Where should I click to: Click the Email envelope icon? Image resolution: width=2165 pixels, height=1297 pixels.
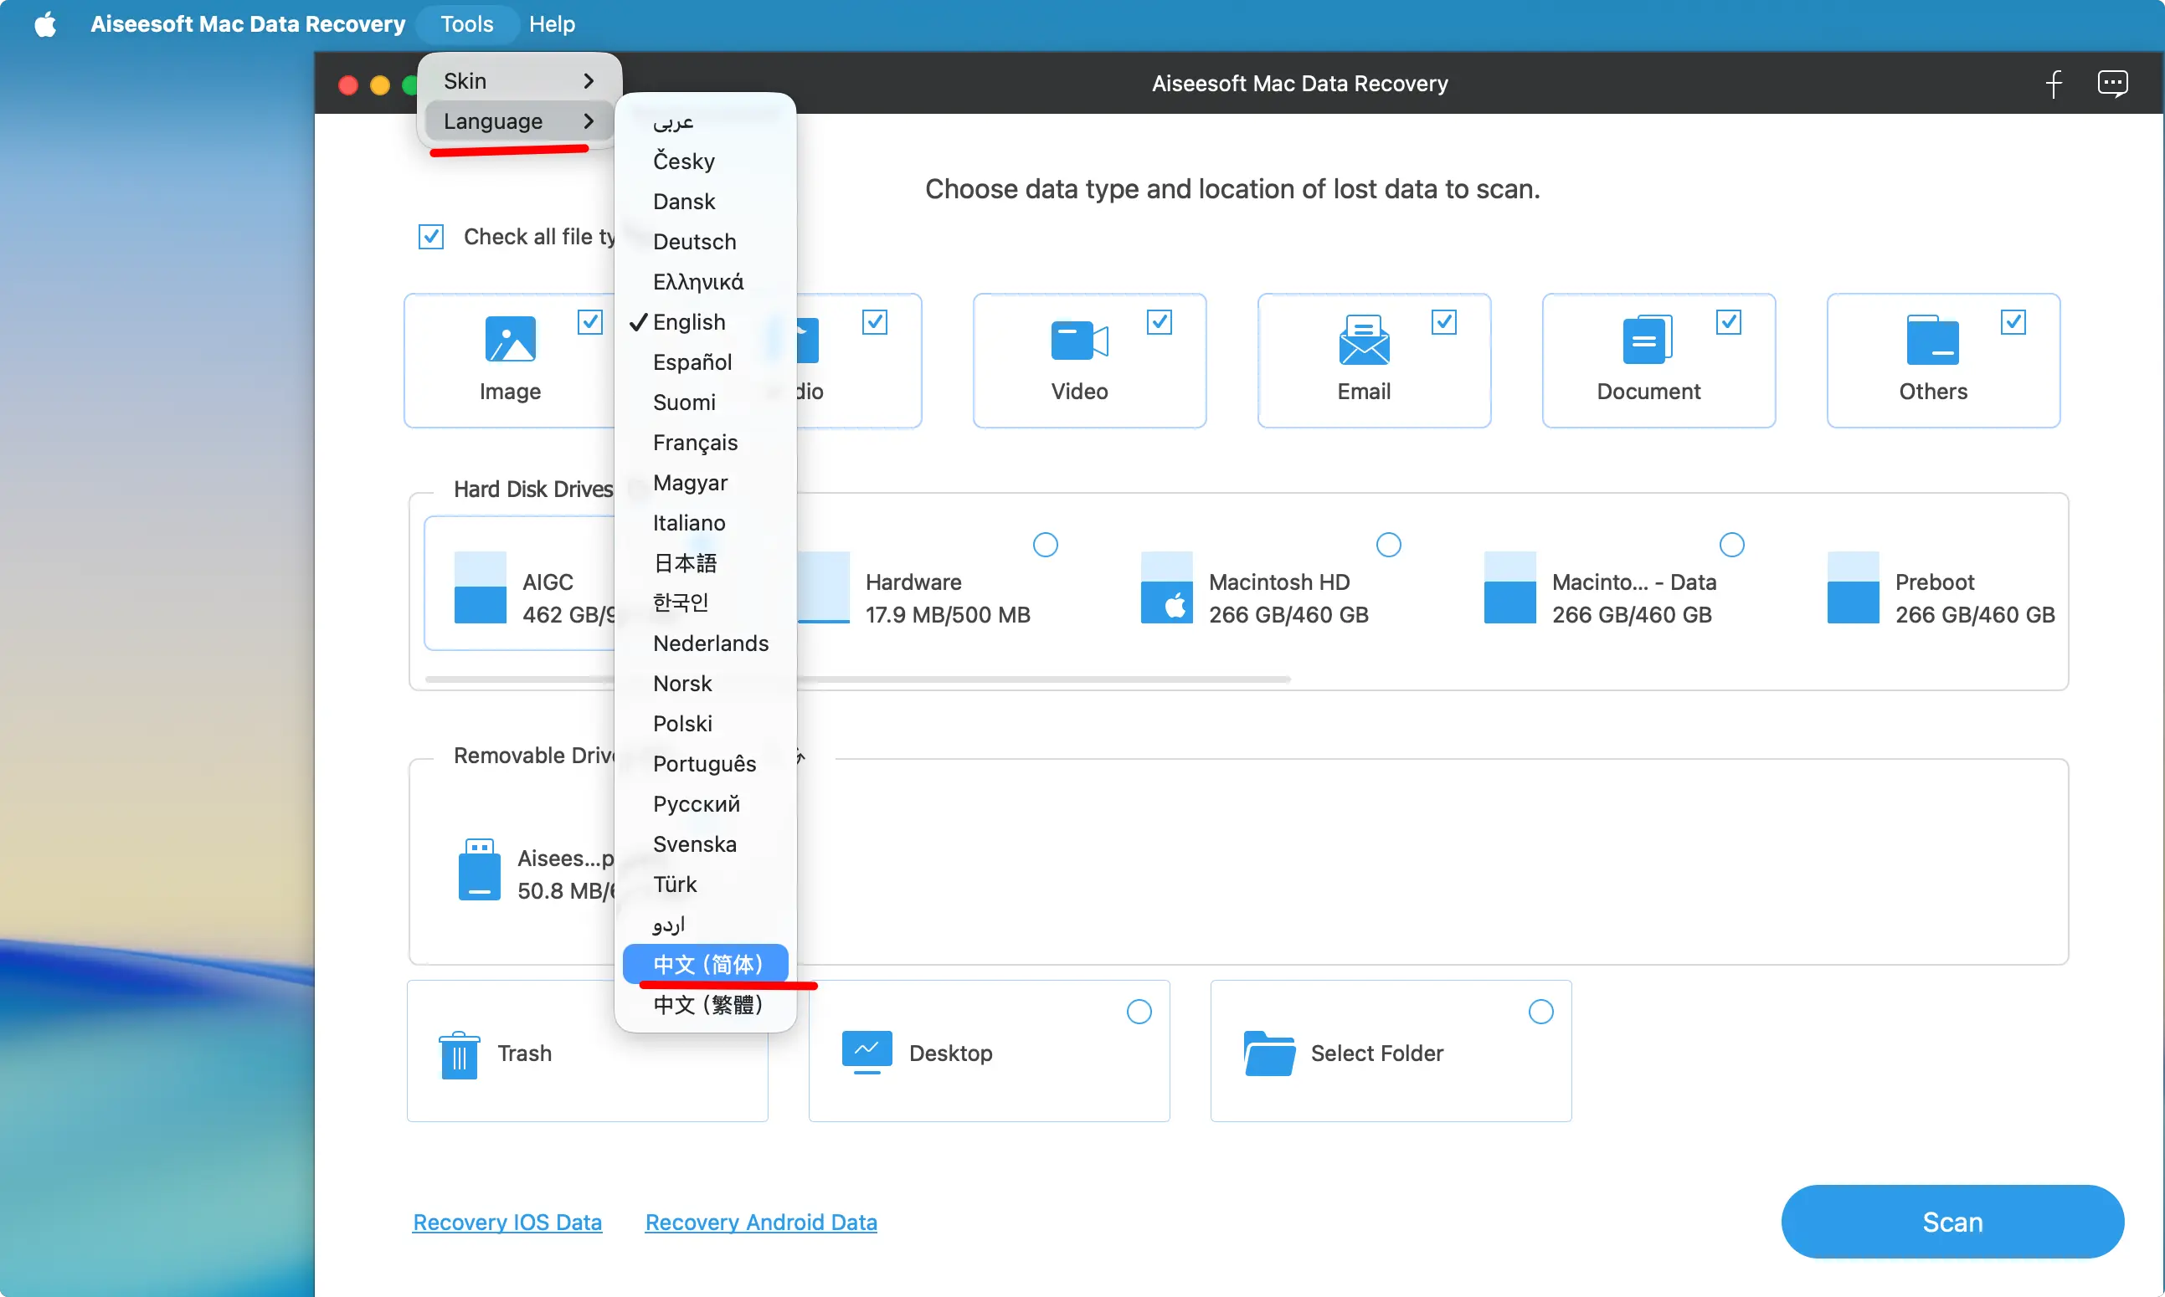click(1363, 340)
